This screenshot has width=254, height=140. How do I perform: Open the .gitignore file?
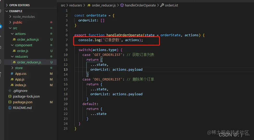[x=20, y=91]
